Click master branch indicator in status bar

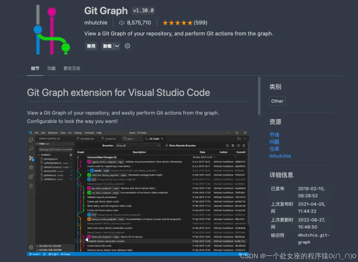click(x=35, y=254)
